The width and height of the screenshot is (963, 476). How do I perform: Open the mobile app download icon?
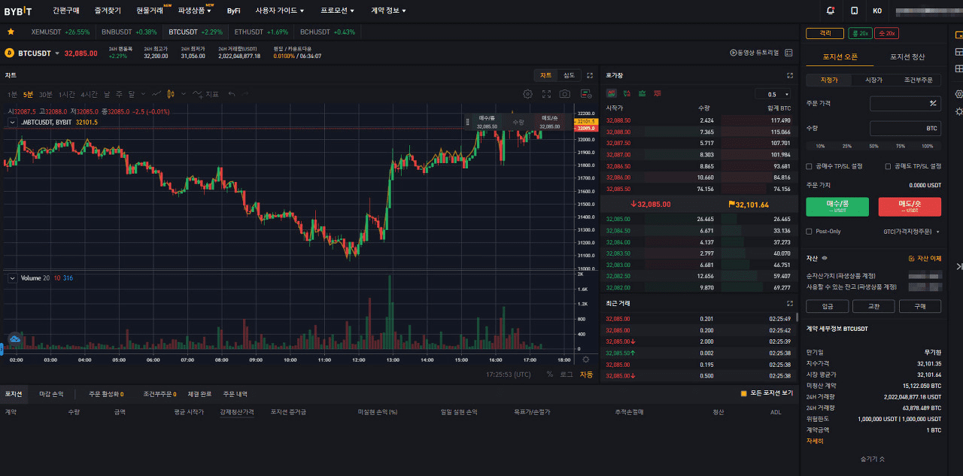(x=854, y=11)
